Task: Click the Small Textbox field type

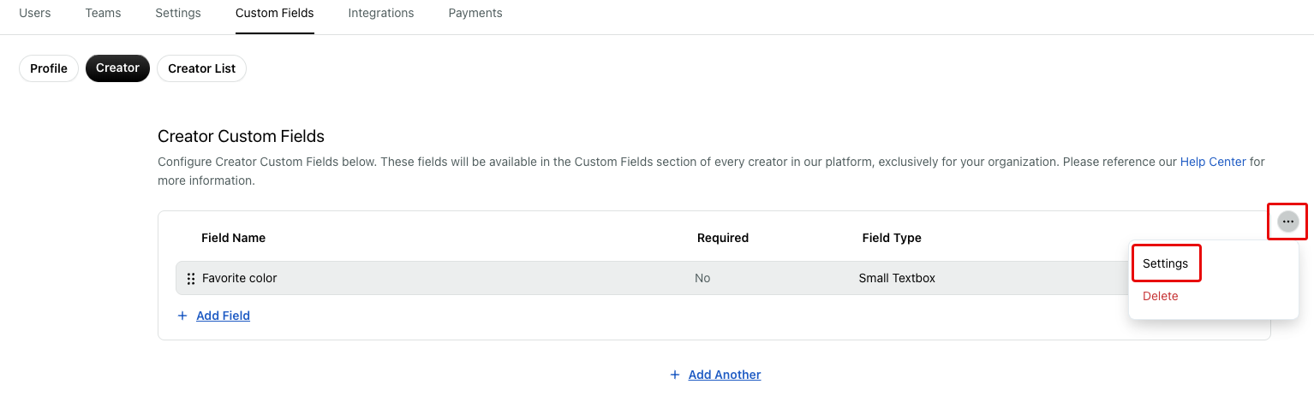Action: tap(897, 278)
